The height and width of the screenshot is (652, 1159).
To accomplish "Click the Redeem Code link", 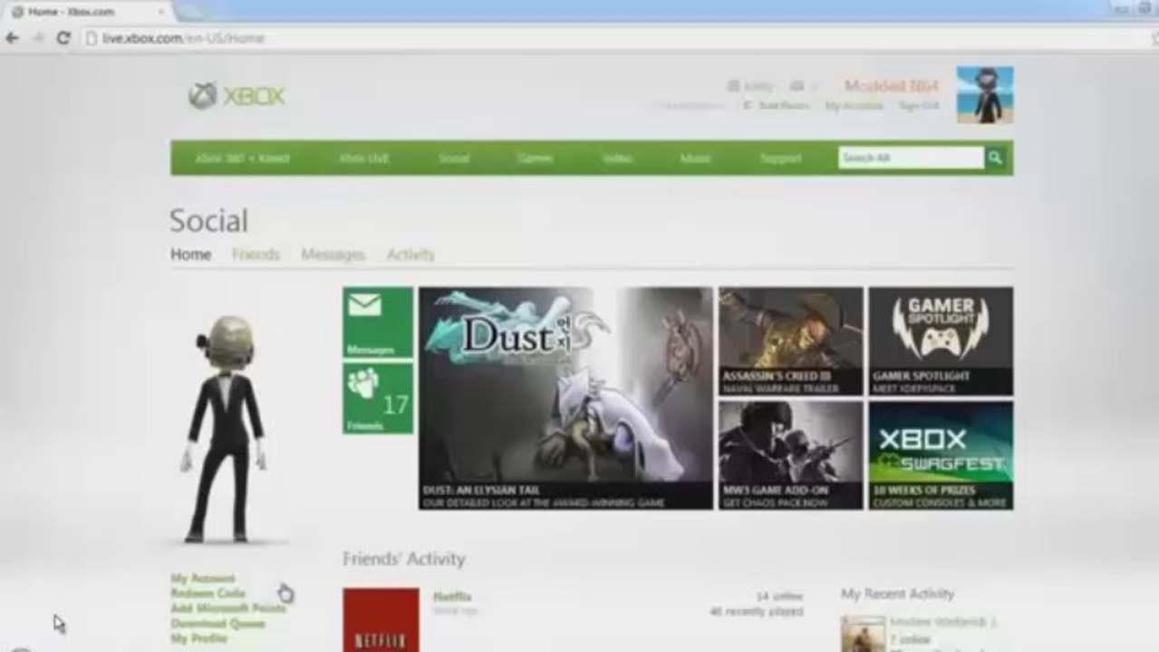I will coord(208,593).
